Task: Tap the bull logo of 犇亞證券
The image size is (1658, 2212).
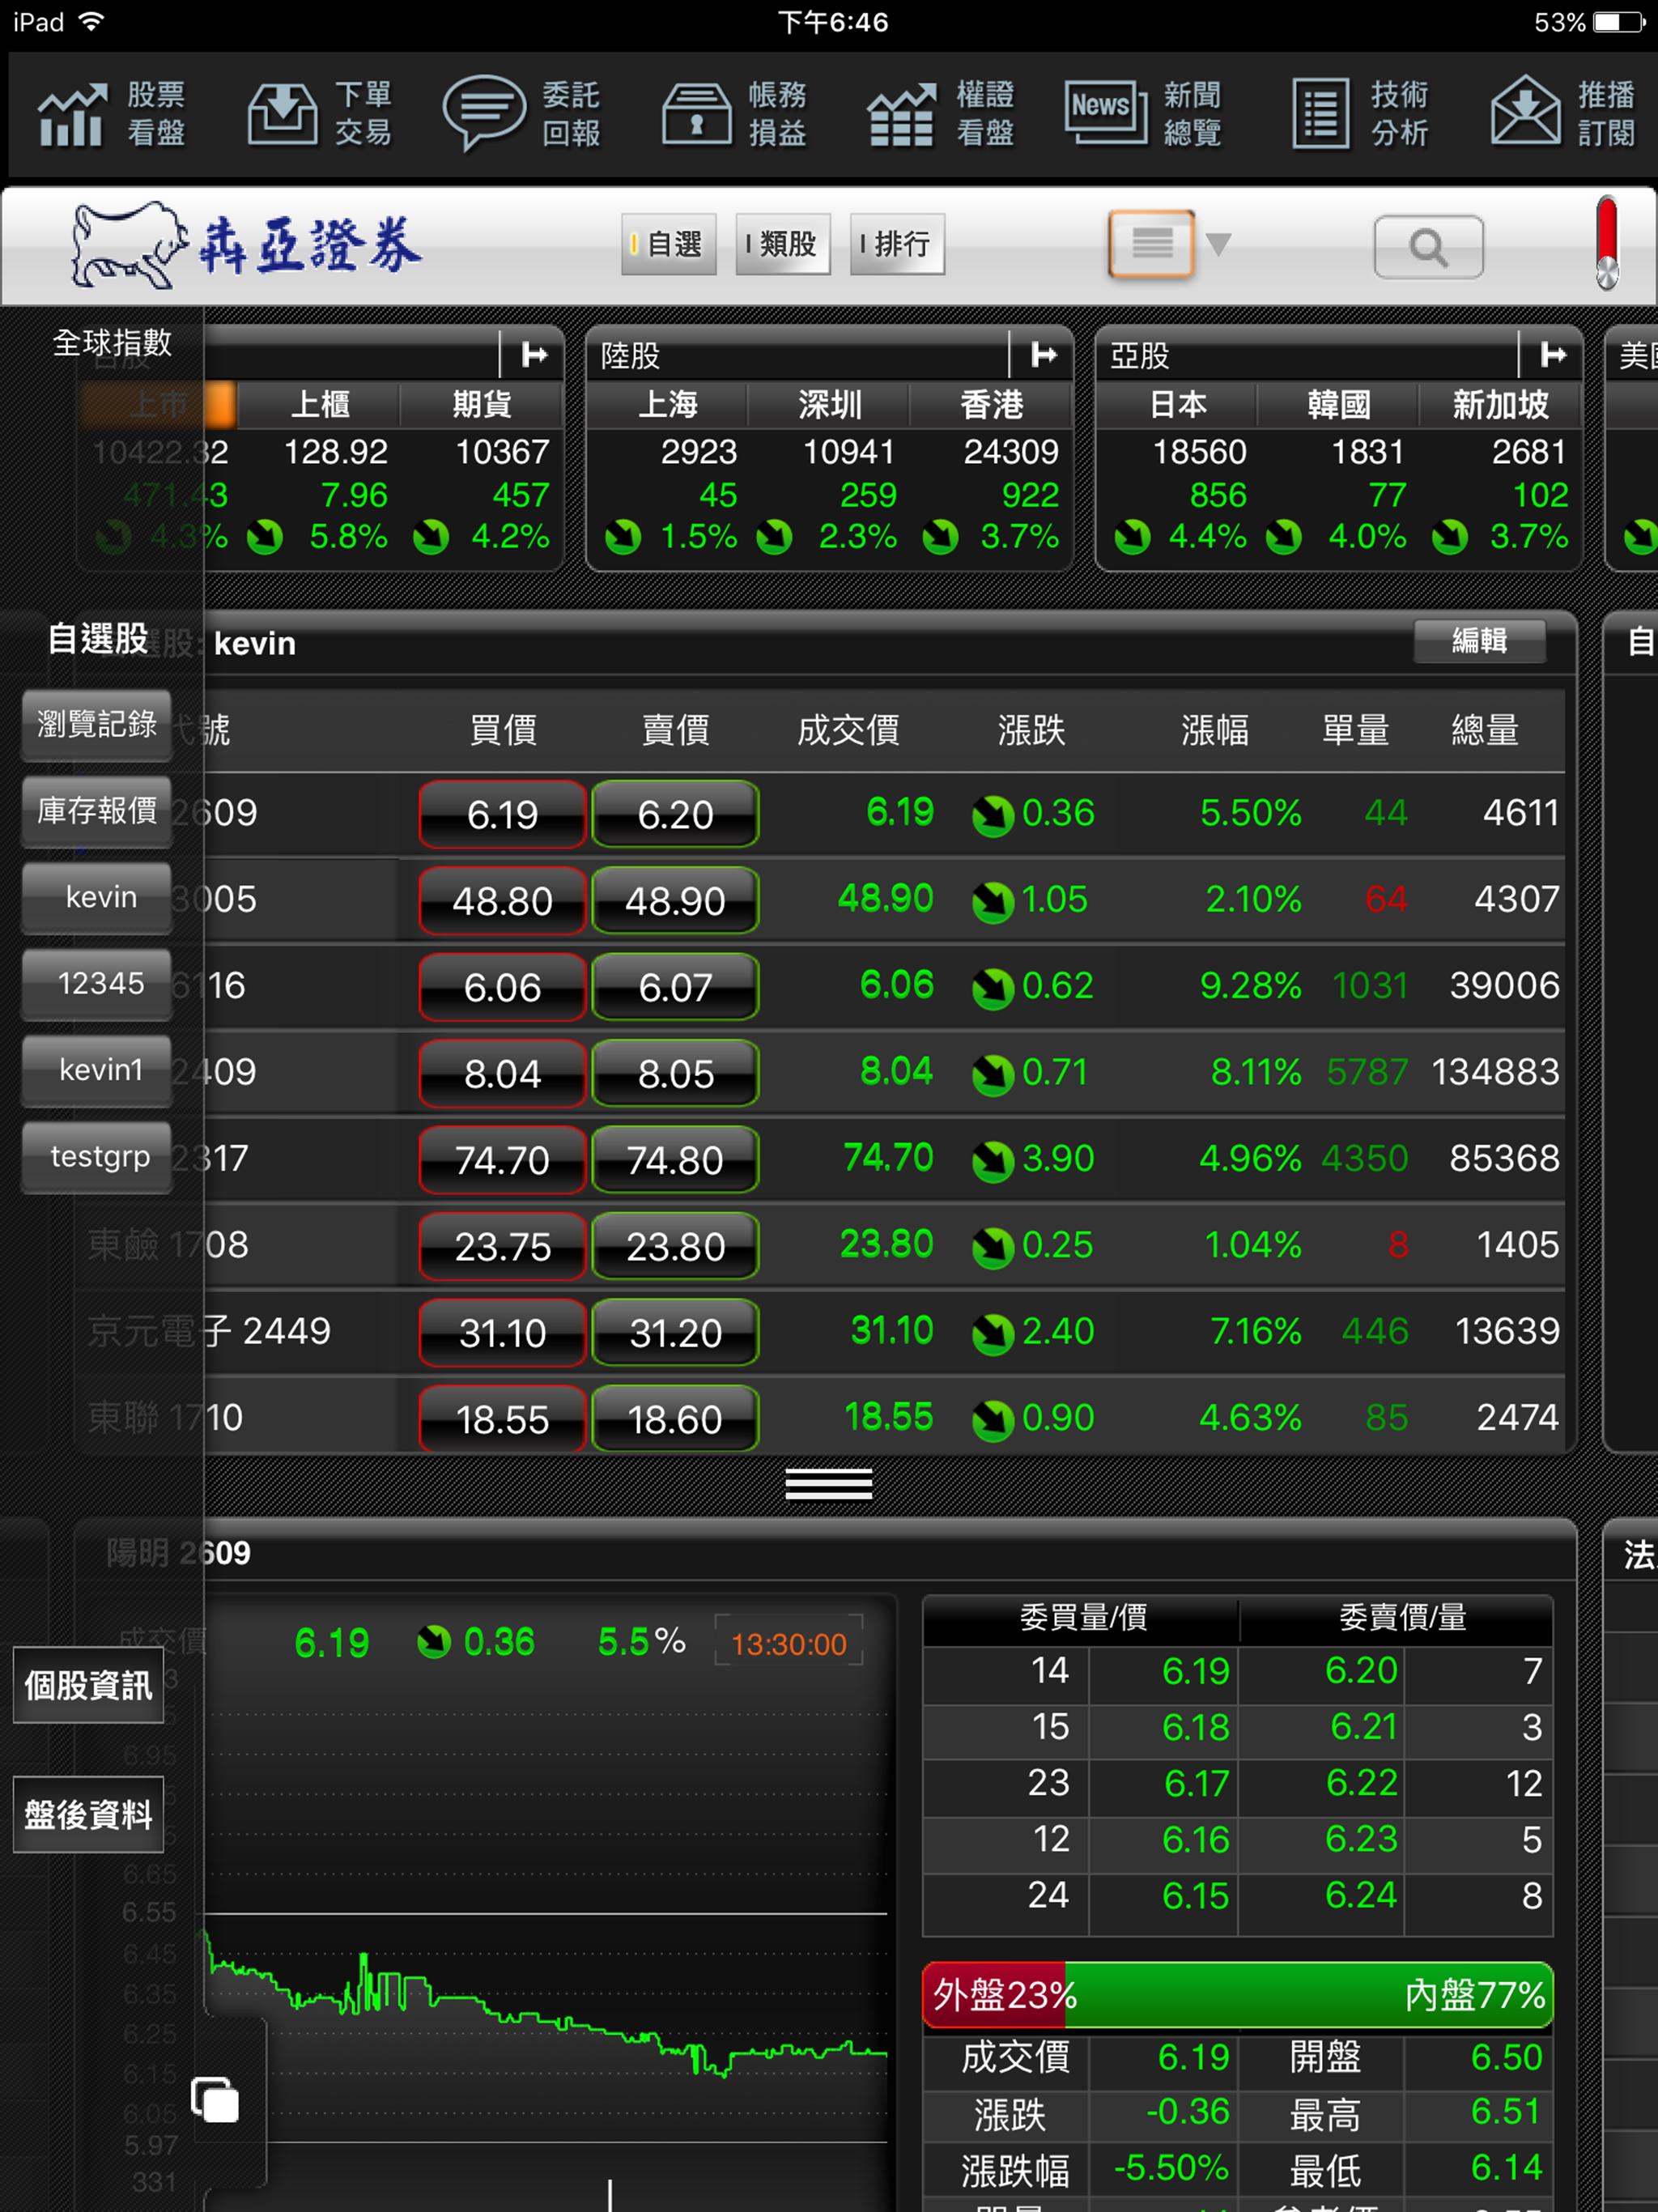Action: click(x=129, y=245)
